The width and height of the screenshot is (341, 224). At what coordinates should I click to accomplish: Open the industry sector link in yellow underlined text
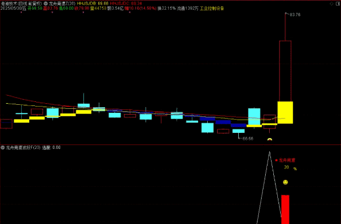212,9
